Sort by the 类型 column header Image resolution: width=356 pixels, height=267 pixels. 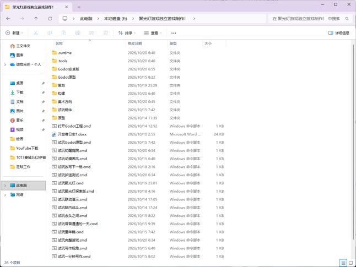click(x=173, y=43)
